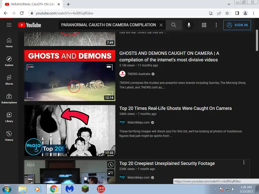
Task: Toggle Chrome side panel
Action: 237,13
